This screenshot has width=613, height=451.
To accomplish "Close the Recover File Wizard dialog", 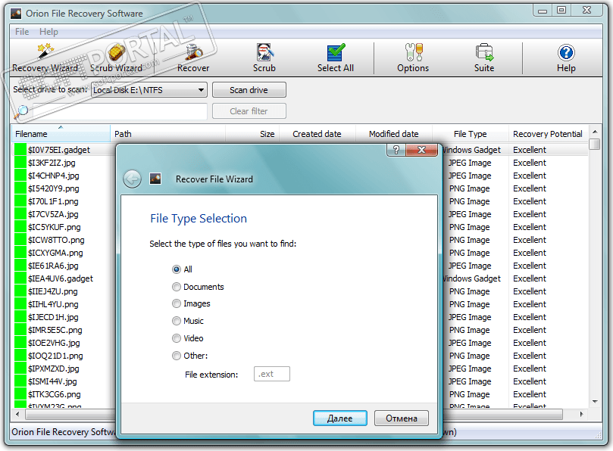I will 421,150.
